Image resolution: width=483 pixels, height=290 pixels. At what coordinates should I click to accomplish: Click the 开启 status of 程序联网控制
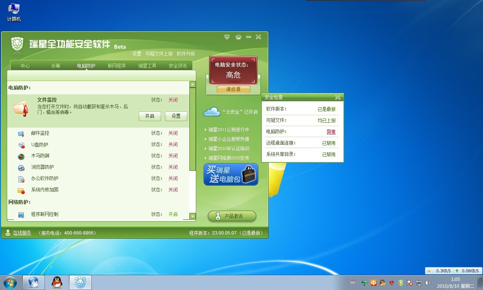pyautogui.click(x=173, y=214)
